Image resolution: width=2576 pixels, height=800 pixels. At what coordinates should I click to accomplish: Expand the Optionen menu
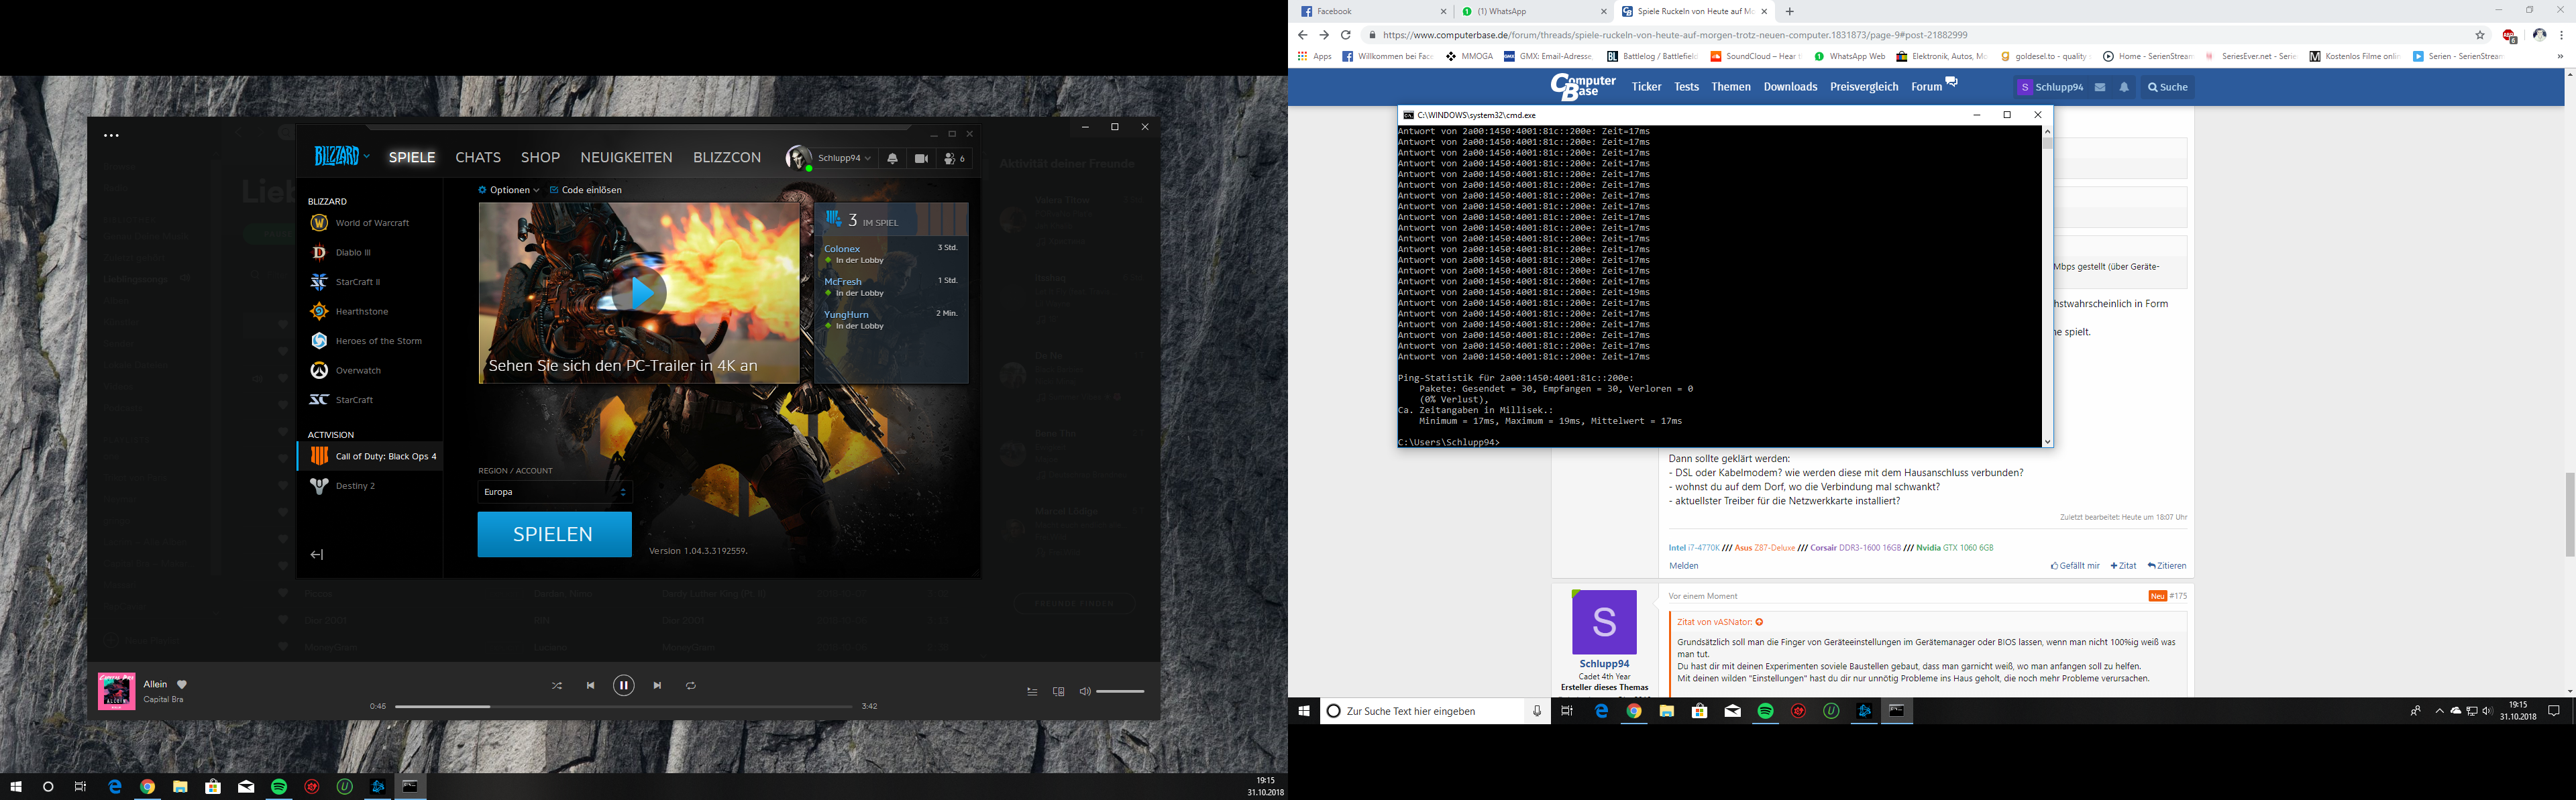[509, 190]
